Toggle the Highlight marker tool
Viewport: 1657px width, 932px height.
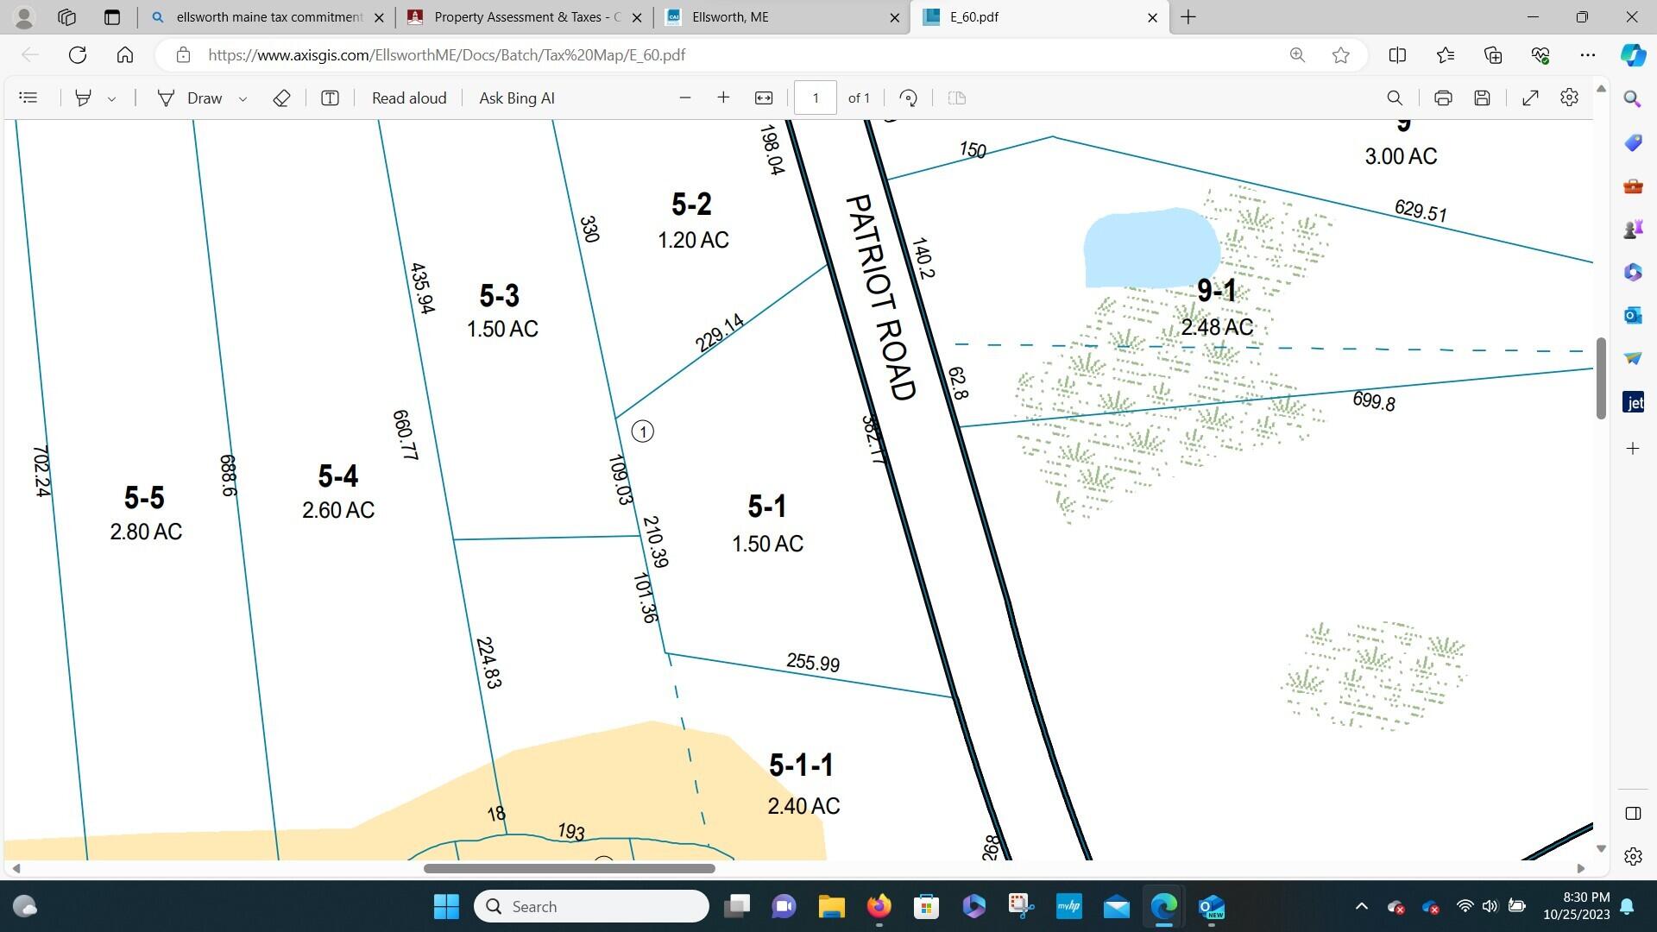(83, 98)
